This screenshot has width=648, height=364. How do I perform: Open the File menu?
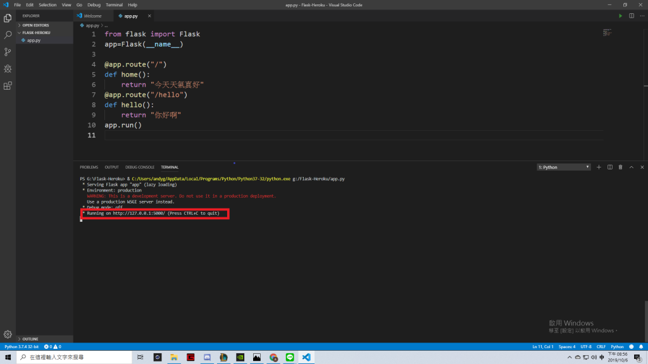[17, 5]
